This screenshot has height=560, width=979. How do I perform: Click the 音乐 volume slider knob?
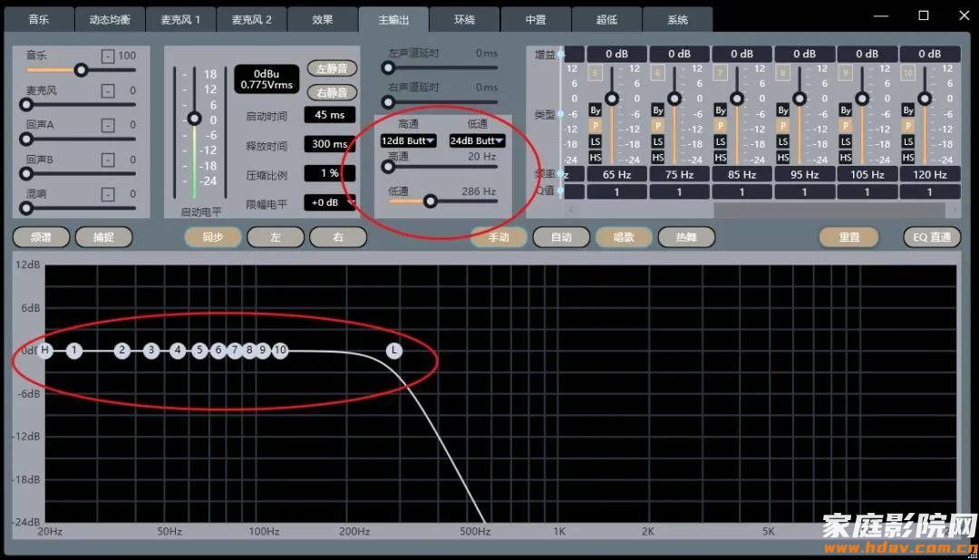pyautogui.click(x=81, y=70)
